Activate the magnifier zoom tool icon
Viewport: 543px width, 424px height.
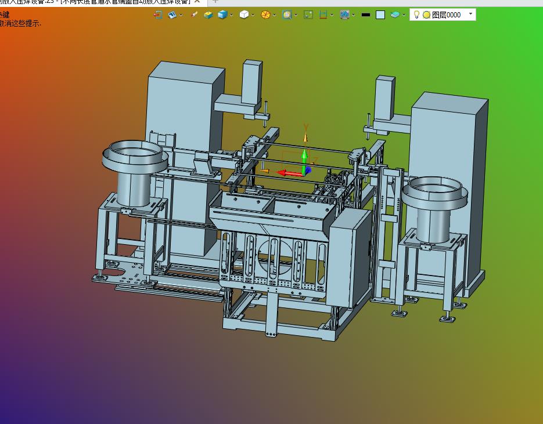coord(287,15)
